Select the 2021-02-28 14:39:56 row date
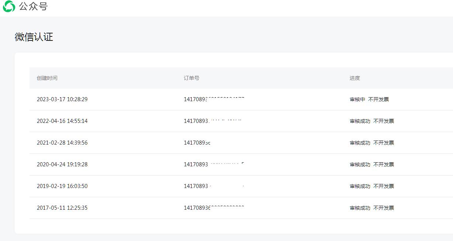This screenshot has width=453, height=241. click(62, 143)
